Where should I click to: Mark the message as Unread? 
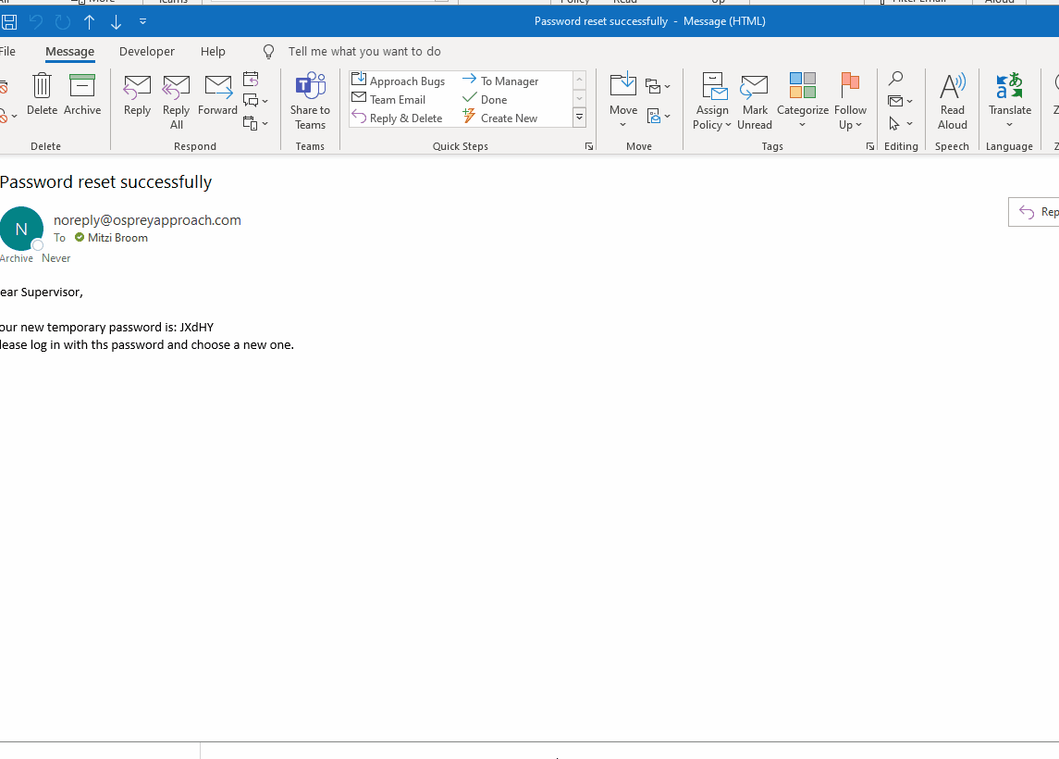755,102
